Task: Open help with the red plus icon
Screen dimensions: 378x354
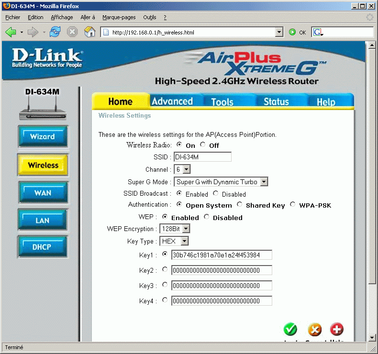Action: [336, 329]
